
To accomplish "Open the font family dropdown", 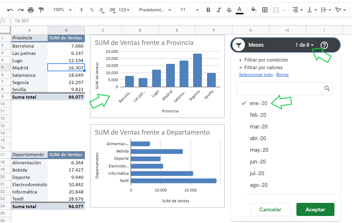I will click(155, 10).
